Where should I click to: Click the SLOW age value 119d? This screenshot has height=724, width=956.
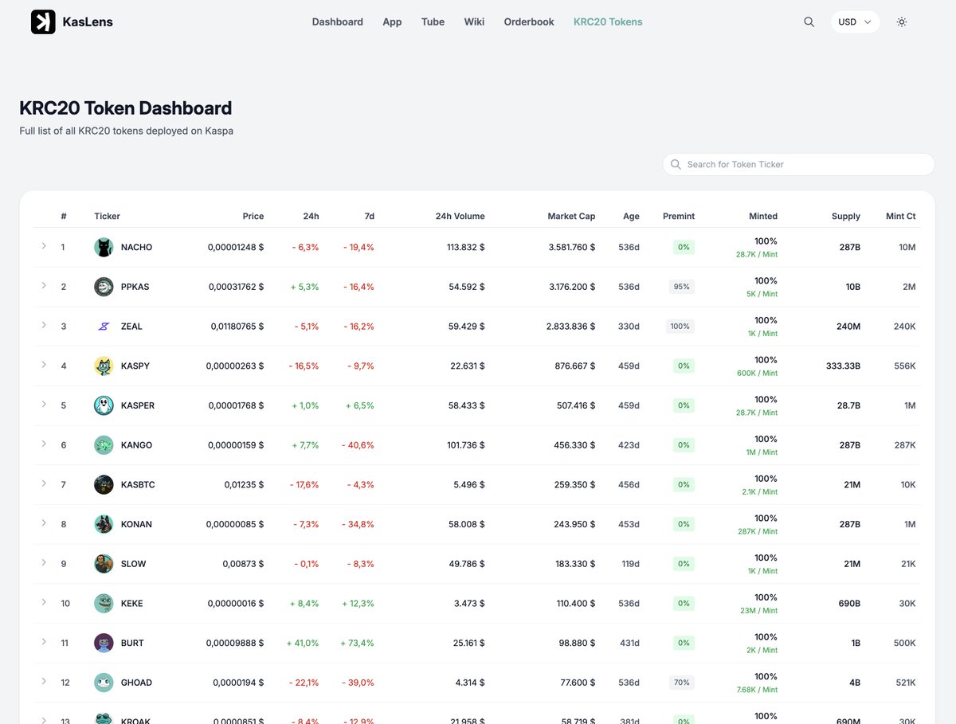pos(630,564)
